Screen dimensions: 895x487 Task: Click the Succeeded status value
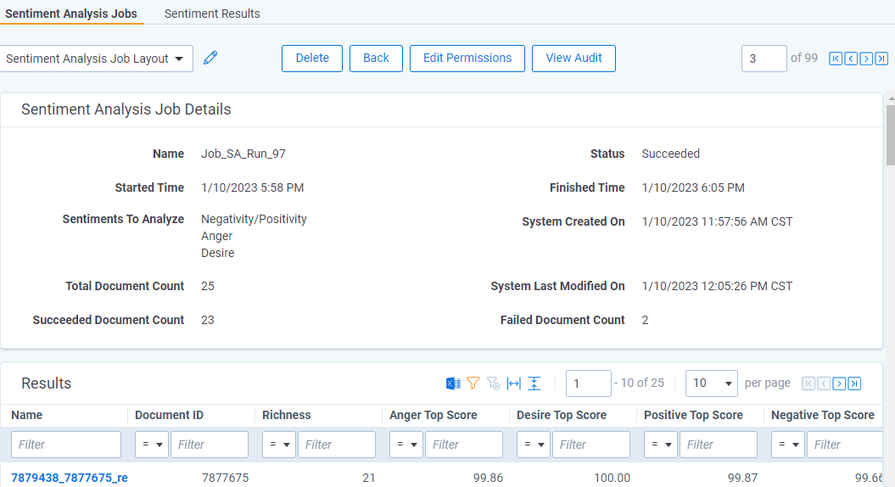(671, 154)
